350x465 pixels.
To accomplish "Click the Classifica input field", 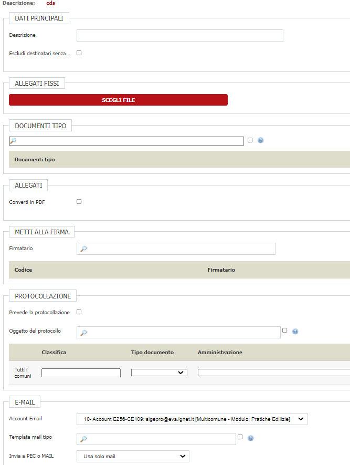I will 81,373.
